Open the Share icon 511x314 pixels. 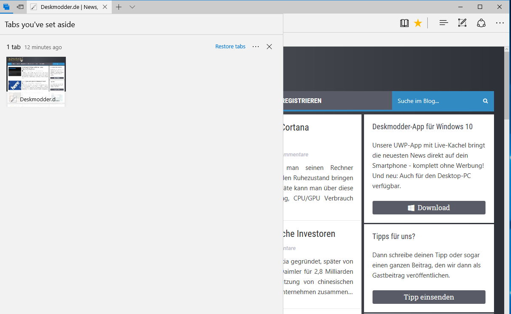click(x=481, y=23)
